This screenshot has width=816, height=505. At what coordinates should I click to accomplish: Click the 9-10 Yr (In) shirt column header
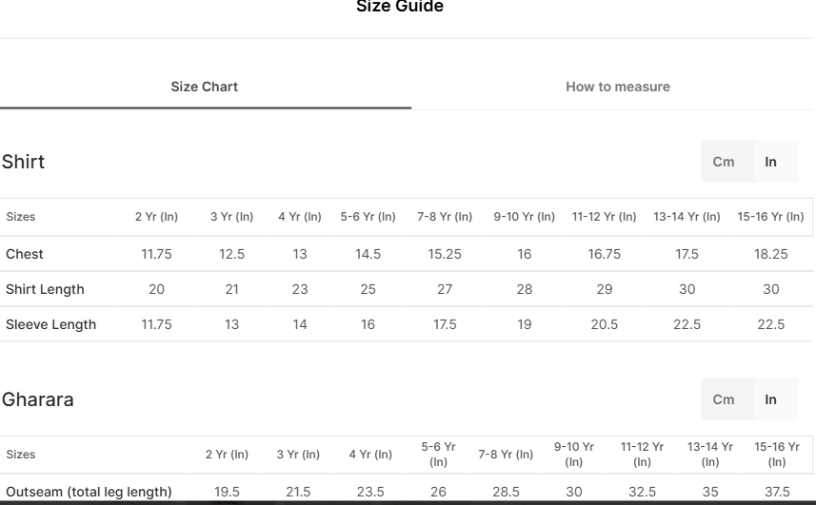(x=524, y=217)
